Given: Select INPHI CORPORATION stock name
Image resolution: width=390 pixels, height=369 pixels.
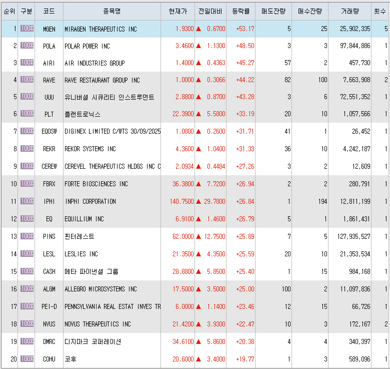Looking at the screenshot, I should 90,201.
